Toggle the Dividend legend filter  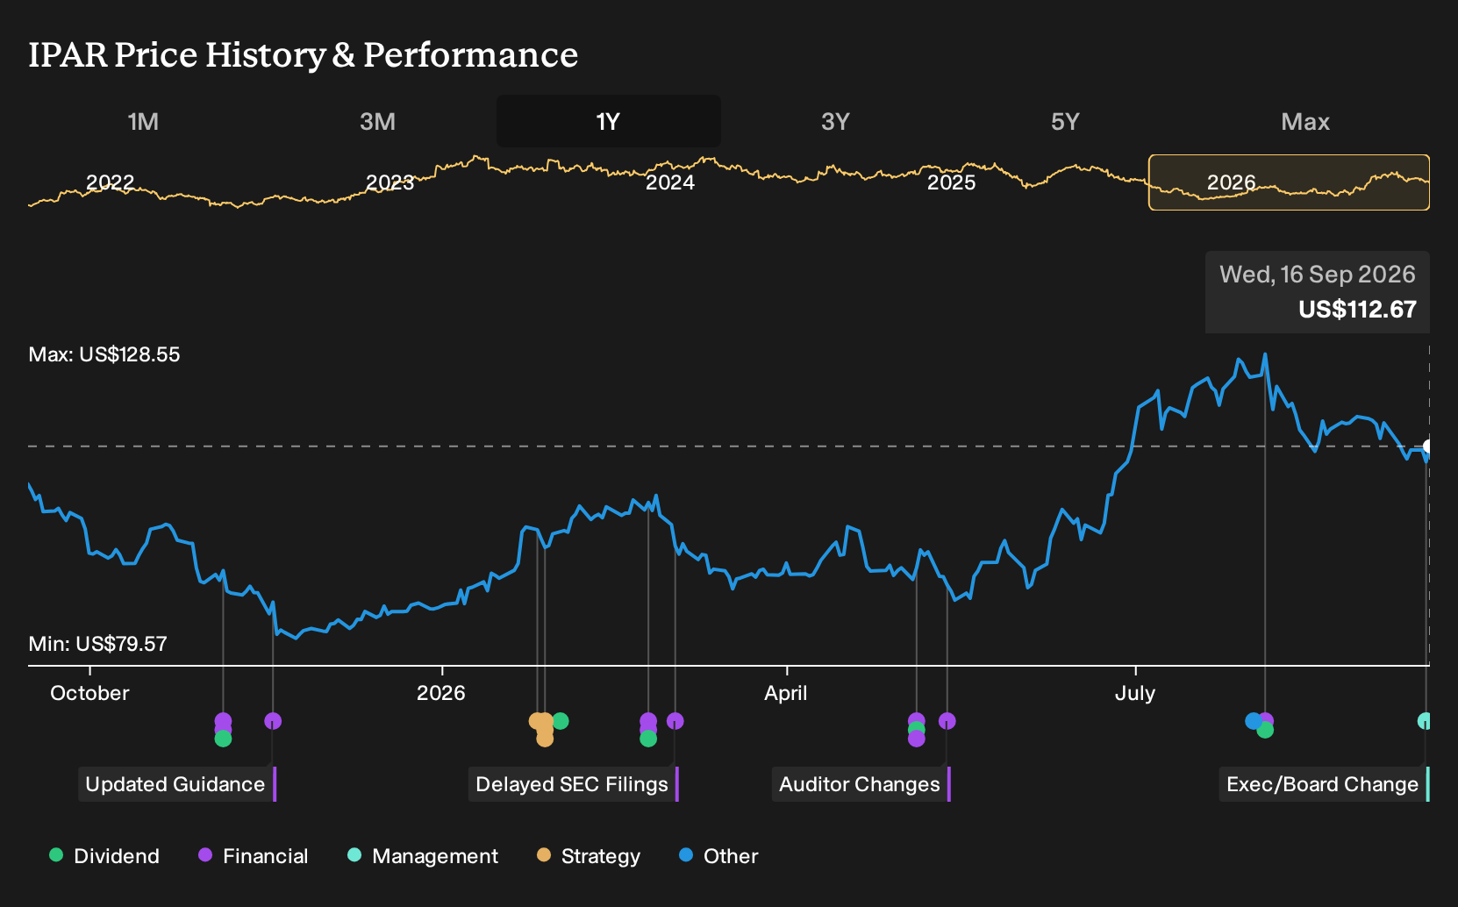click(104, 856)
